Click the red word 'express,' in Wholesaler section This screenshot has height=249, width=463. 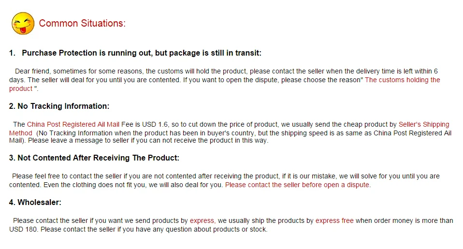[203, 220]
